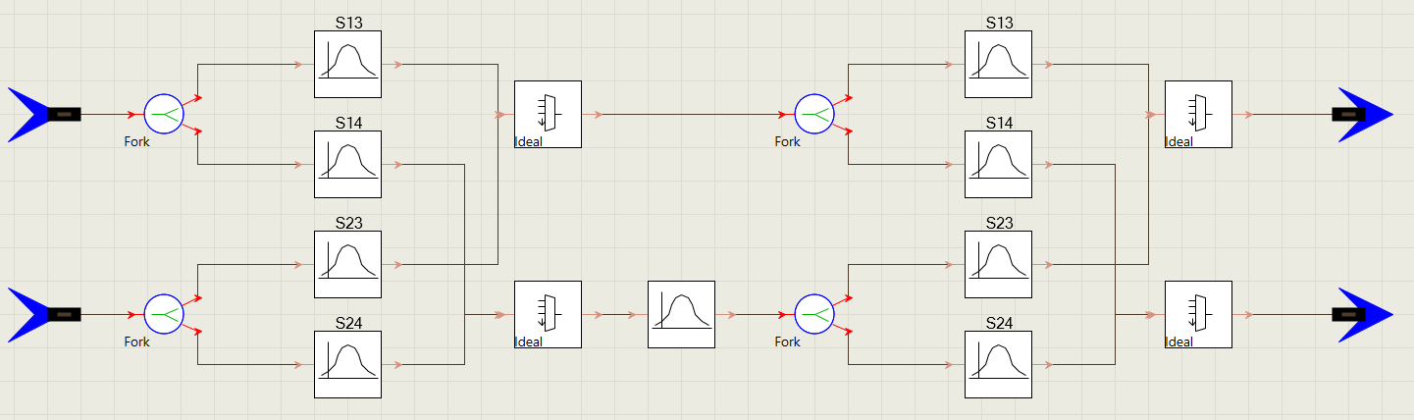This screenshot has width=1414, height=420.
Task: Pick the S14 filter block in the second stage
Action: (x=998, y=165)
